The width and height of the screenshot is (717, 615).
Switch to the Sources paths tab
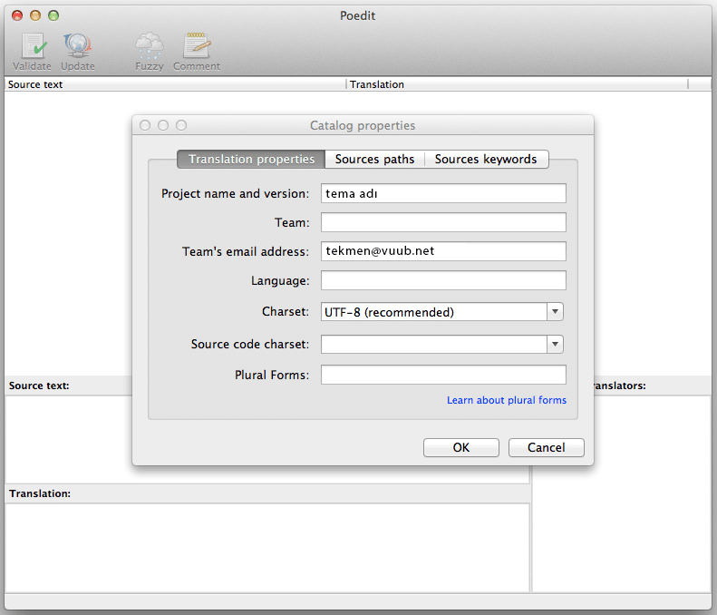[x=374, y=160]
